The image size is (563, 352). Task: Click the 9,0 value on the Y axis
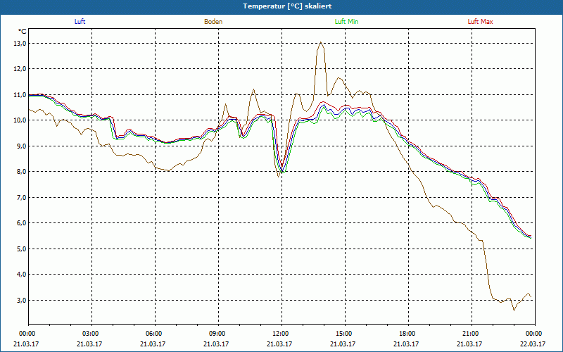click(x=21, y=146)
